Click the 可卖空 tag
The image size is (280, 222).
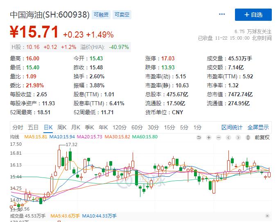click(x=122, y=15)
